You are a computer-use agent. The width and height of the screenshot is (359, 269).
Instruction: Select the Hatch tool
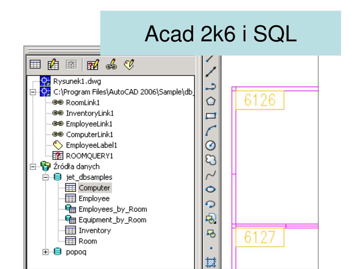(211, 262)
